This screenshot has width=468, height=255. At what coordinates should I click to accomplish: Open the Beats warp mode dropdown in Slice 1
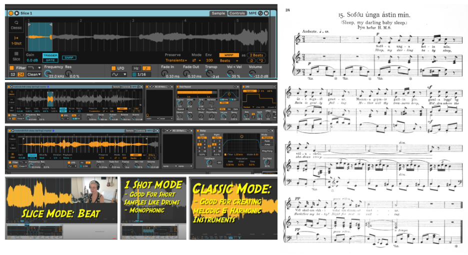pos(229,60)
